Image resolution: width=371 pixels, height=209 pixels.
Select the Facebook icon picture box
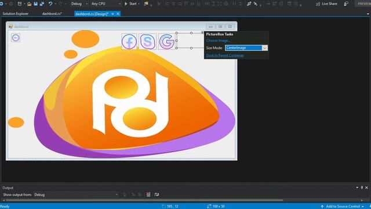[x=129, y=41]
